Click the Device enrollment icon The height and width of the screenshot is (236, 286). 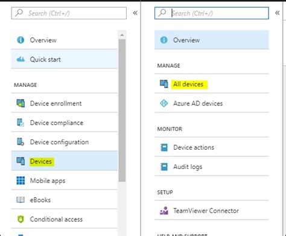point(21,103)
